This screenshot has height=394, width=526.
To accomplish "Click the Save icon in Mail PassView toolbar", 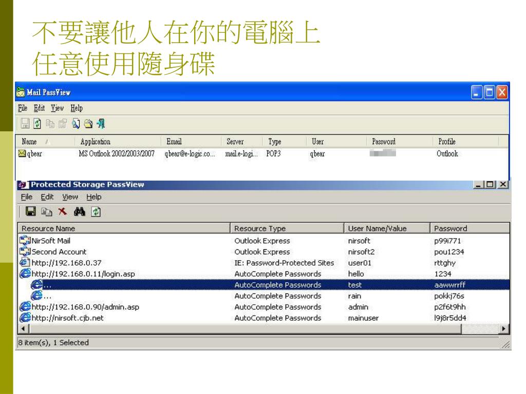I will [x=25, y=124].
